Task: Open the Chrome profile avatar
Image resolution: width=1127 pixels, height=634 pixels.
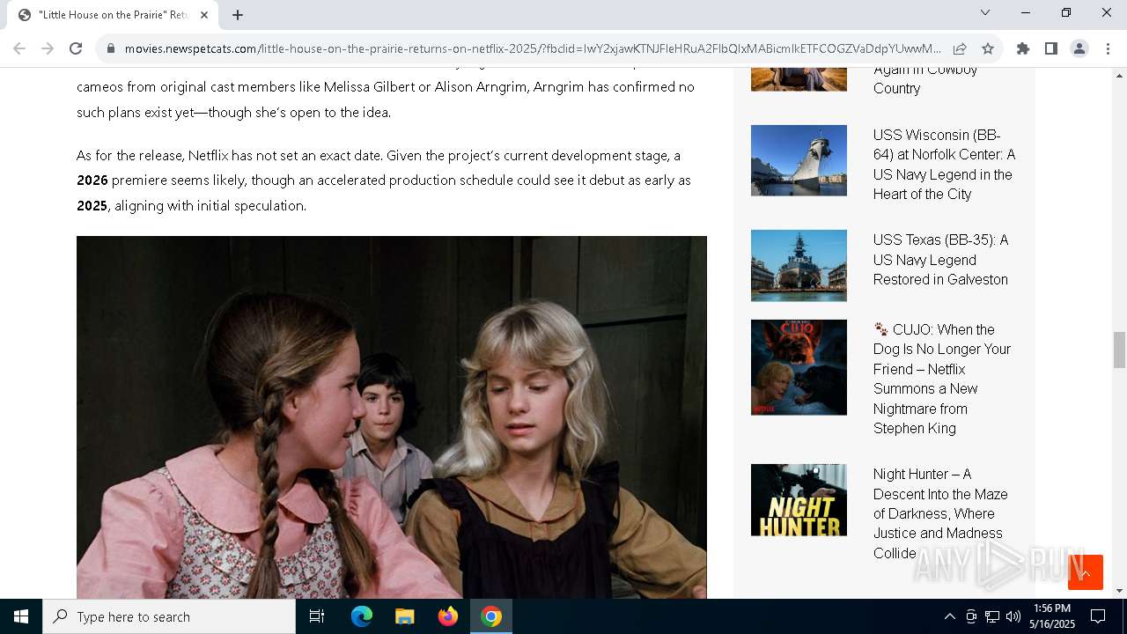Action: point(1079,48)
